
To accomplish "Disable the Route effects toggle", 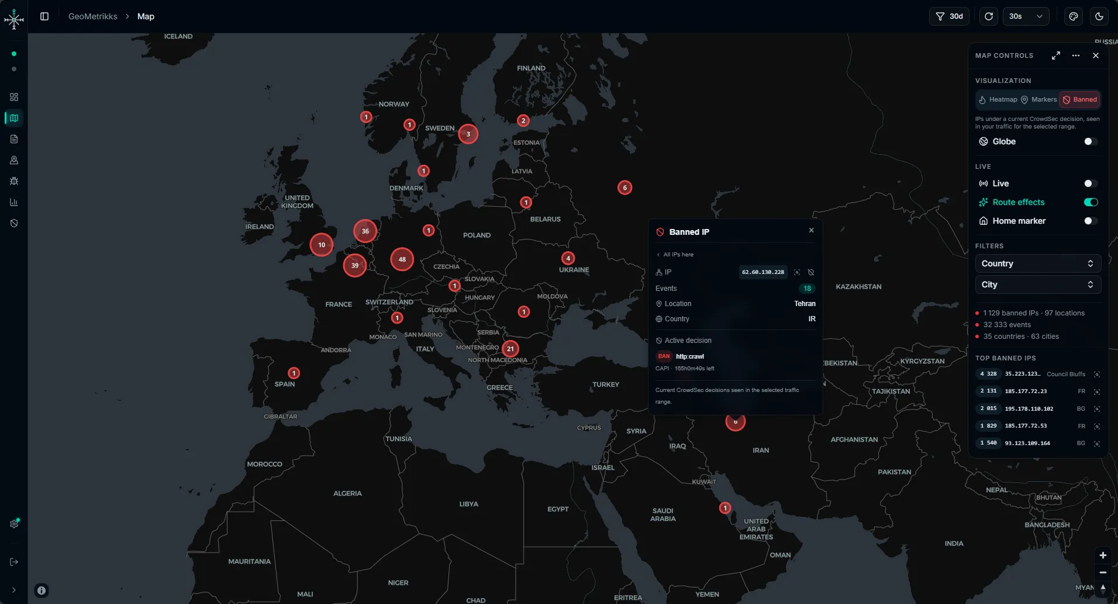I will pos(1091,202).
